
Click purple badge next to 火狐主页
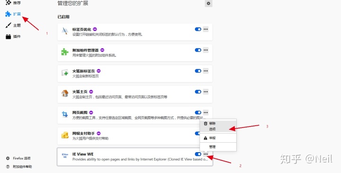tap(91, 91)
